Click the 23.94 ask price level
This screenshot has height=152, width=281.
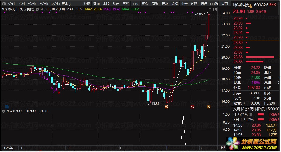[x=238, y=18]
